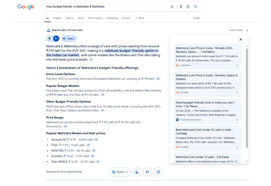Viewport: 271px width, 186px height.
Task: Close the sources side panel
Action: click(x=240, y=40)
